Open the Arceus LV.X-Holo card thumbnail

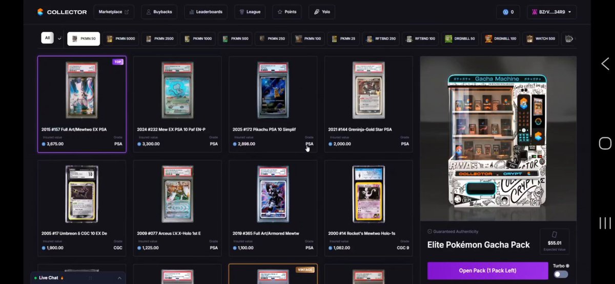(177, 194)
